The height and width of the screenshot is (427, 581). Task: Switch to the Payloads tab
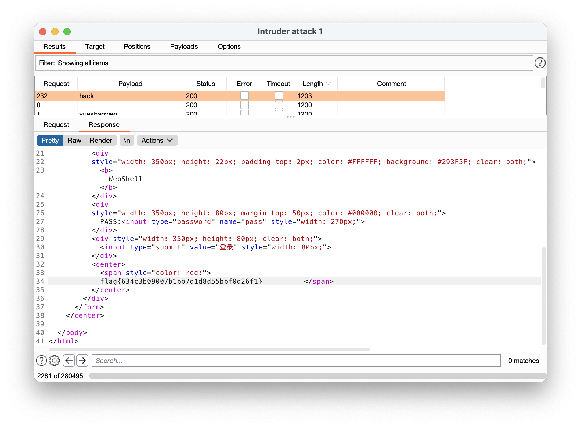(x=184, y=46)
